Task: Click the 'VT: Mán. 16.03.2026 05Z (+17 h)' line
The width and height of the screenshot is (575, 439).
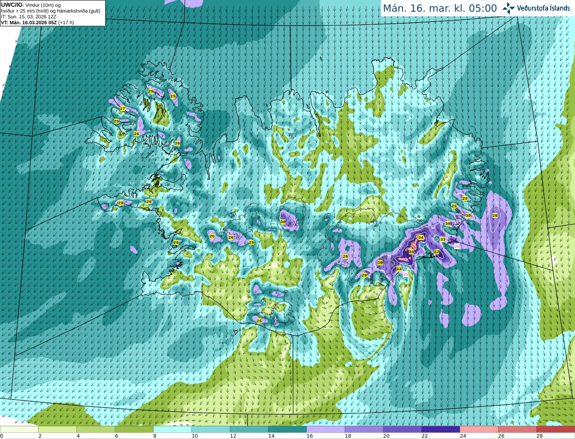Action: click(x=38, y=22)
